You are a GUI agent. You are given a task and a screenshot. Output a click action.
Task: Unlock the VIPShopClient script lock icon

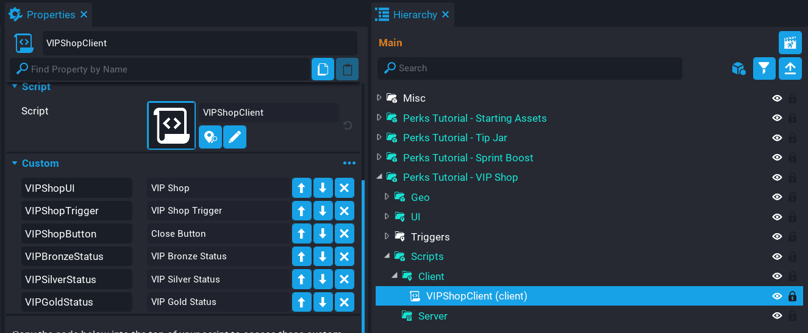792,296
